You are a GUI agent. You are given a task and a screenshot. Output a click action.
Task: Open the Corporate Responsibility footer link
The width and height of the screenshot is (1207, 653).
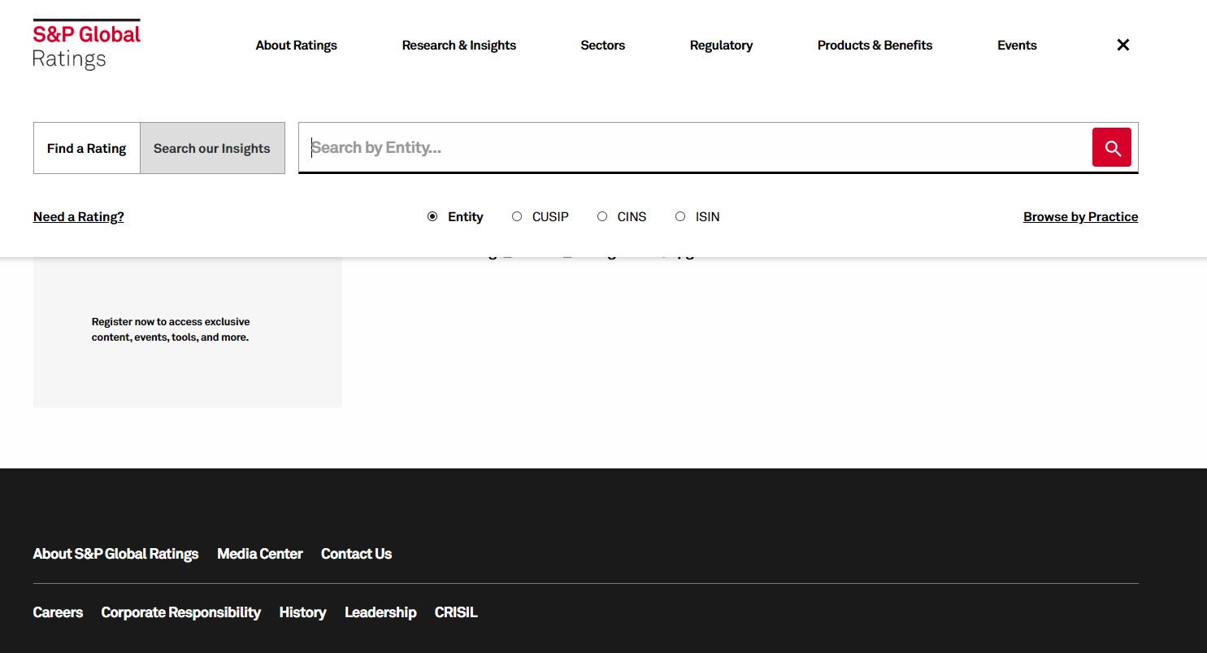click(180, 612)
